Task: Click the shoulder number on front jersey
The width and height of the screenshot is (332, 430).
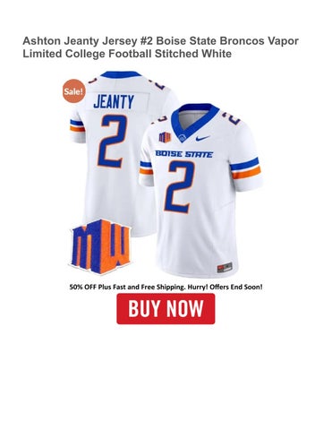Action: click(231, 116)
